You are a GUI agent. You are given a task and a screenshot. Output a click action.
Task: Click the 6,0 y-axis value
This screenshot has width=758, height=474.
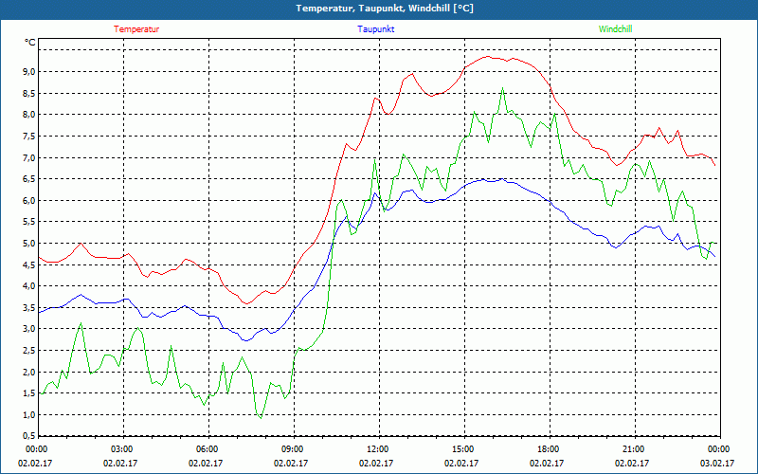pos(29,201)
